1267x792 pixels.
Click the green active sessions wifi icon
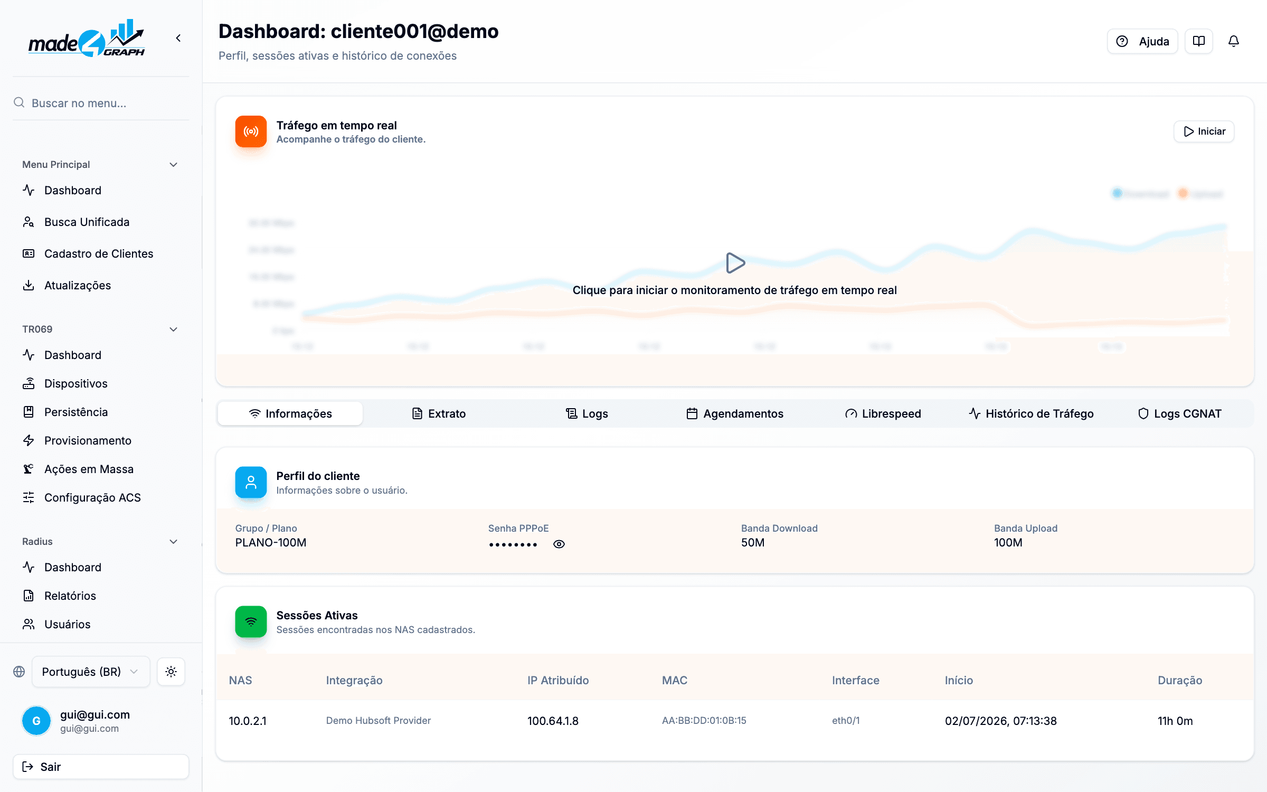tap(251, 621)
